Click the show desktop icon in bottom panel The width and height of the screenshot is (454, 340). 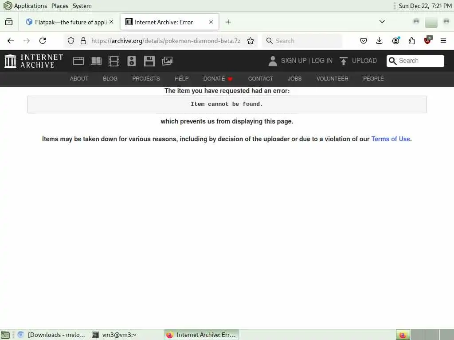tap(5, 335)
